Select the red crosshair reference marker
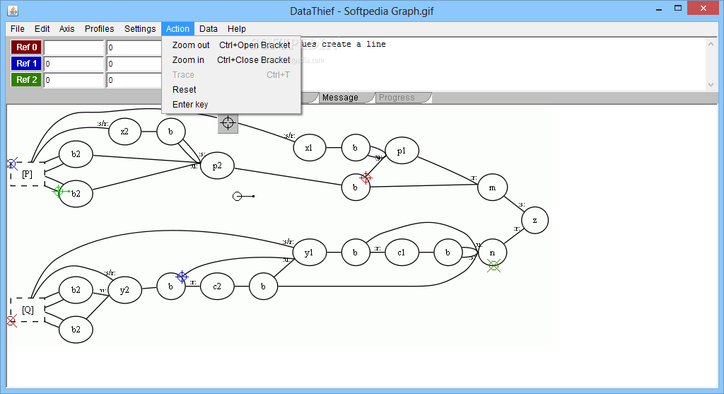 coord(366,178)
